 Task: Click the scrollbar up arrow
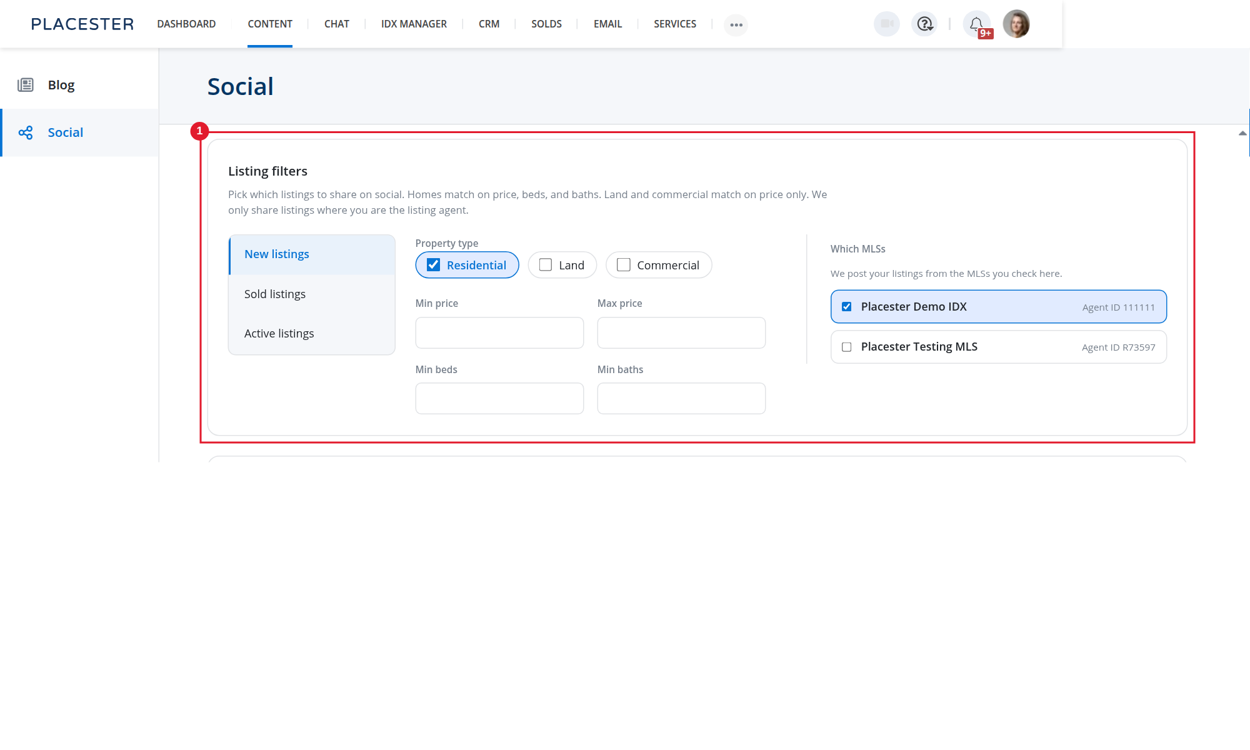tap(1242, 133)
